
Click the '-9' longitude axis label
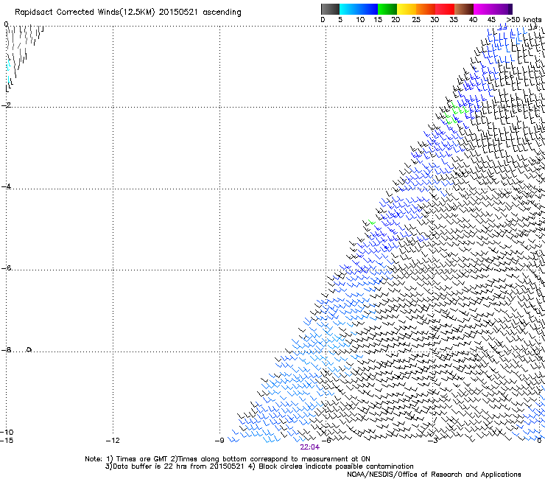click(x=219, y=441)
